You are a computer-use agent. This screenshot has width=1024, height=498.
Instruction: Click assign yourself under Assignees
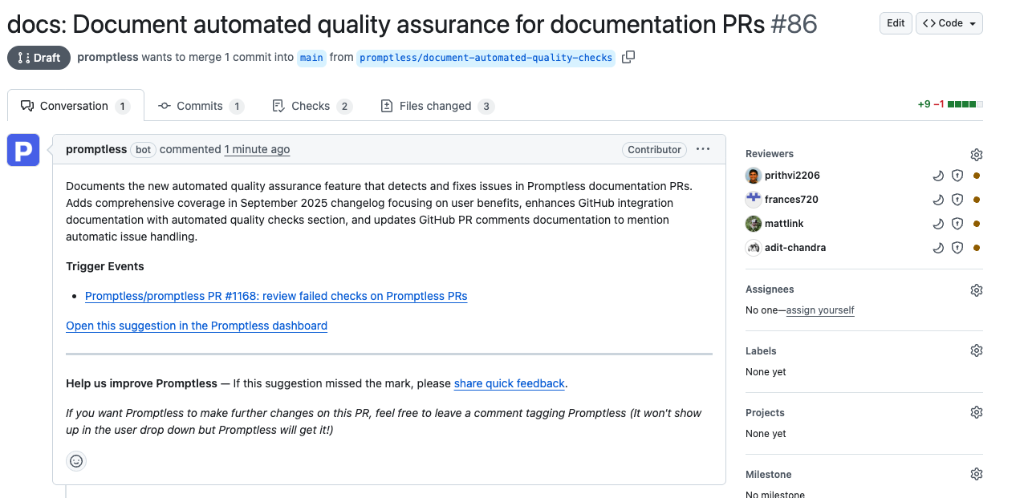(819, 310)
